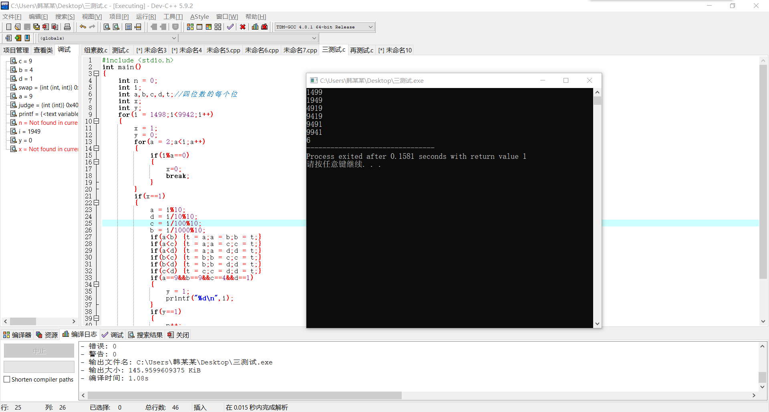This screenshot has height=412, width=769.
Task: Open the 运行[R] menu
Action: click(146, 16)
